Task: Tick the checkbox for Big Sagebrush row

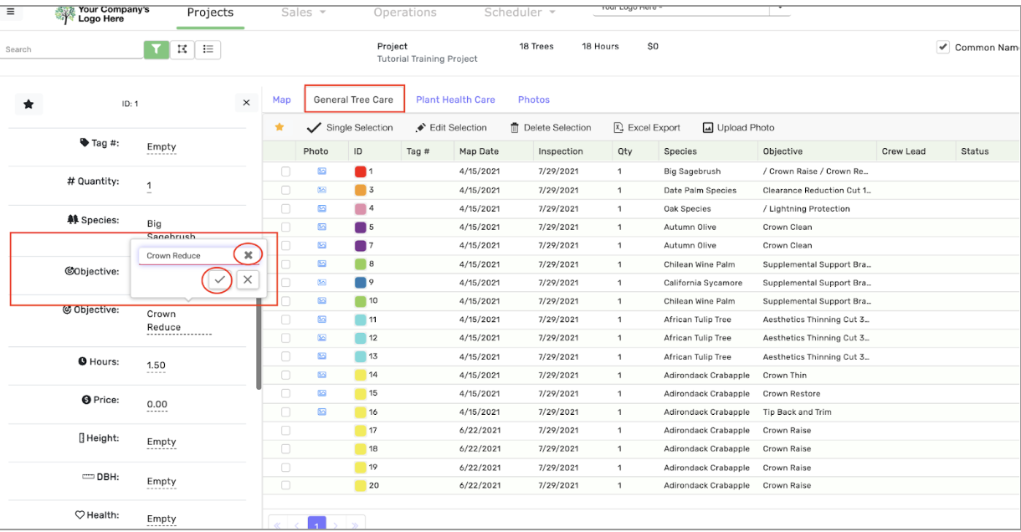Action: pos(285,171)
